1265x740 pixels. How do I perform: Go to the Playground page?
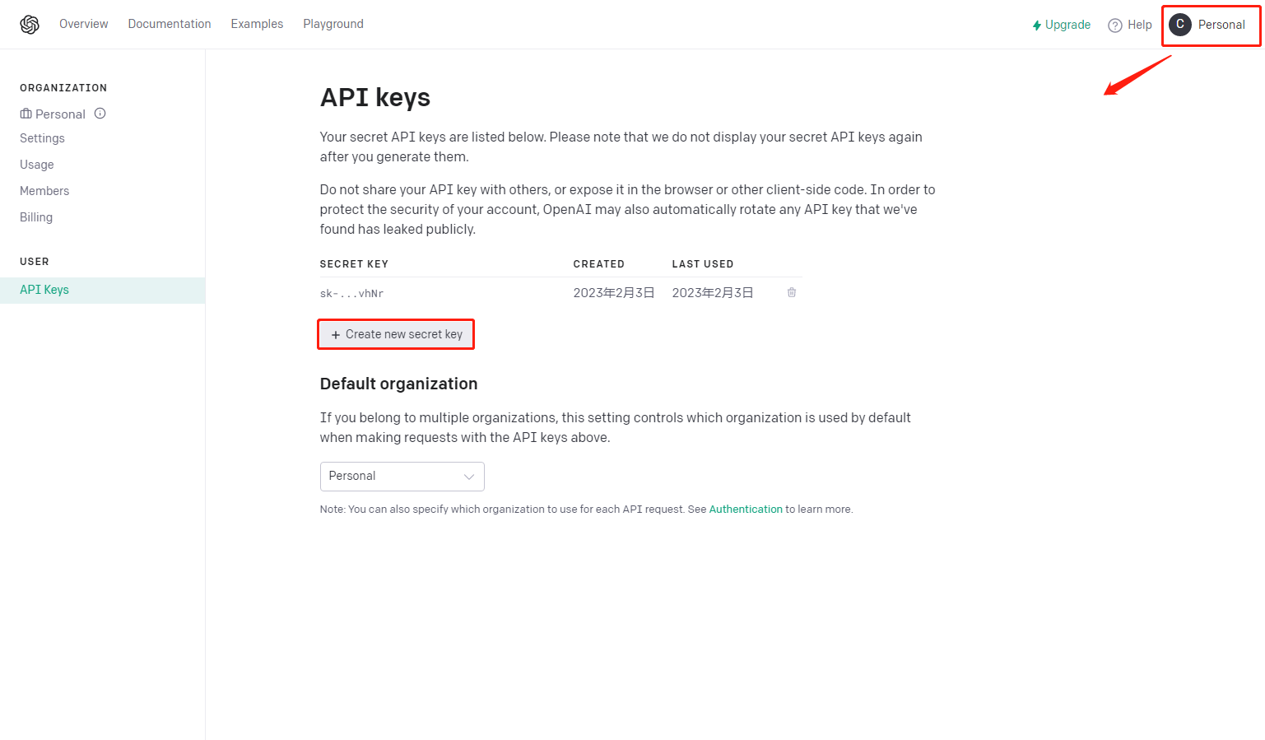[x=333, y=24]
